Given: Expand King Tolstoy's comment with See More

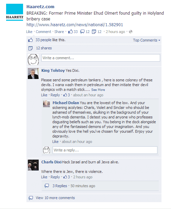Looking at the screenshot, I should point(98,90).
